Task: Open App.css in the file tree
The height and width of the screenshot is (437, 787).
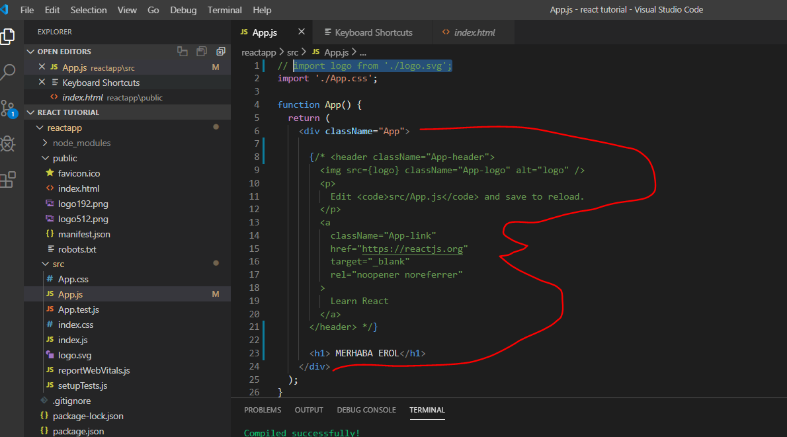Action: pyautogui.click(x=73, y=279)
